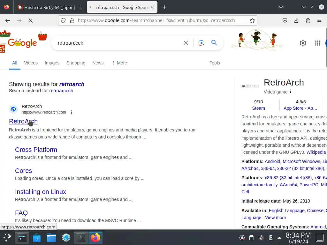Image resolution: width=327 pixels, height=245 pixels.
Task: Click the taskbar clock showing 8:34 PM
Action: (x=298, y=238)
